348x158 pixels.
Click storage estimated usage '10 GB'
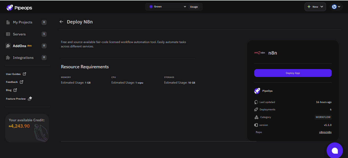(x=192, y=83)
